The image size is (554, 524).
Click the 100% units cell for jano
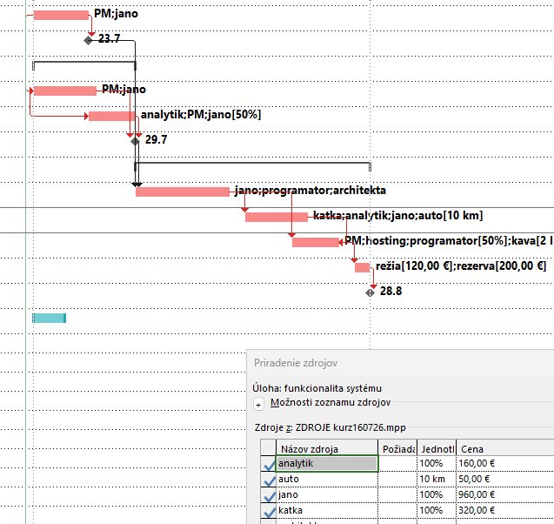tap(437, 495)
